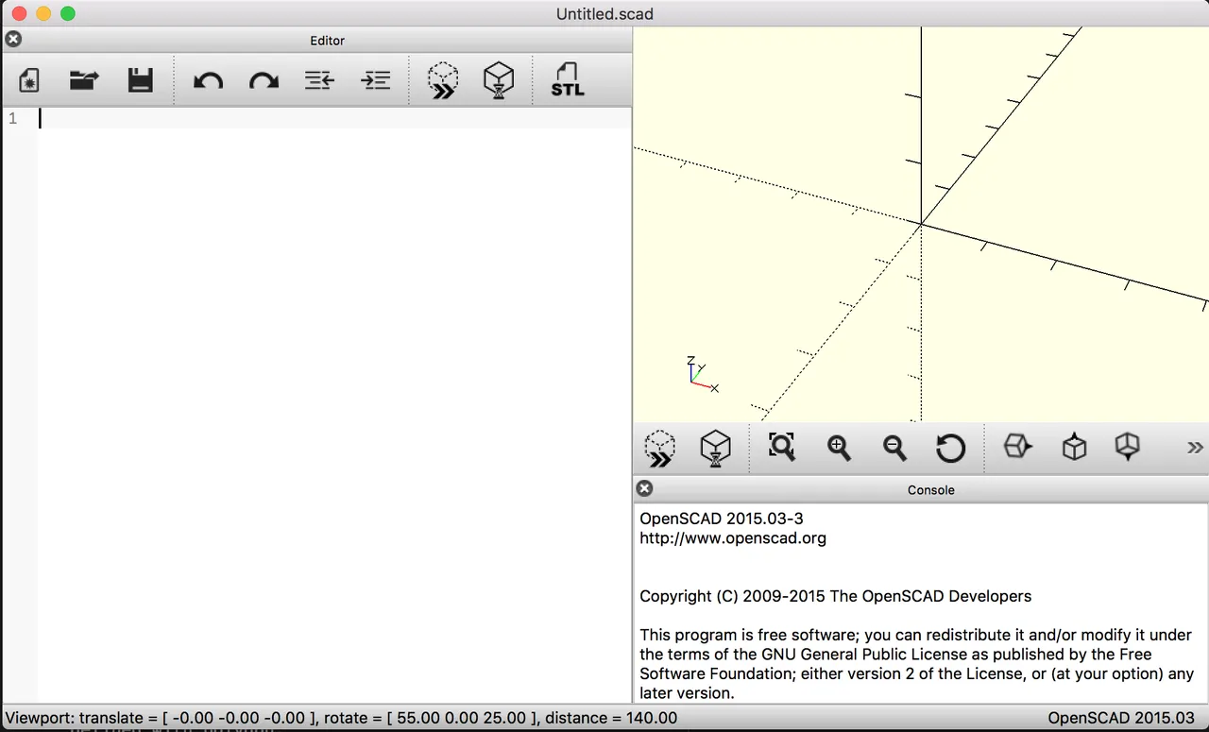Click the OpenSCAD 2015.03 status bar label
This screenshot has height=732, width=1209.
tap(1121, 718)
